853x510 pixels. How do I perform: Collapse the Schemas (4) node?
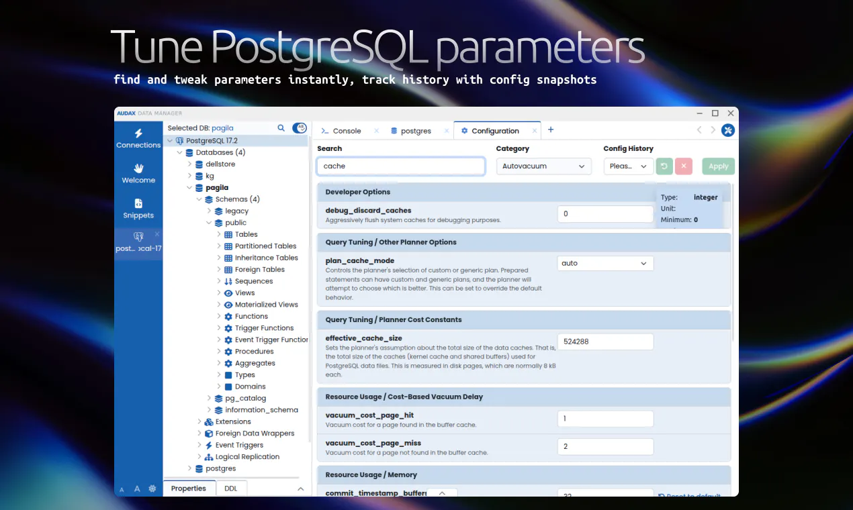(199, 199)
